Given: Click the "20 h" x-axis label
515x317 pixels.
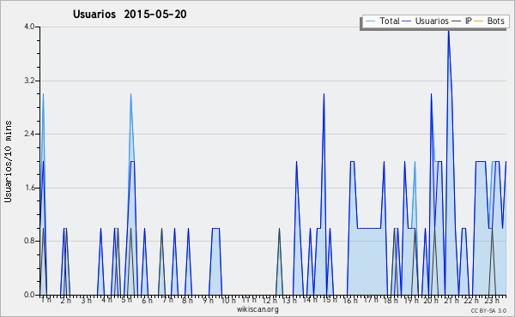Looking at the screenshot, I should pyautogui.click(x=431, y=300).
